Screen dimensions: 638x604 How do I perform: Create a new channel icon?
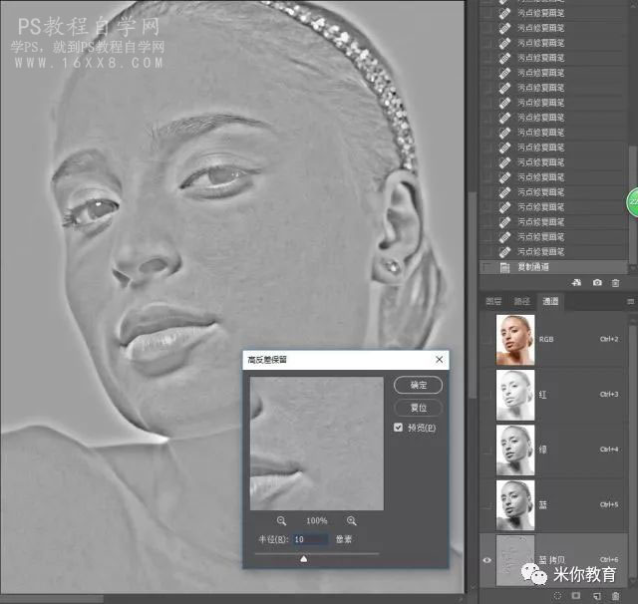coord(597,596)
